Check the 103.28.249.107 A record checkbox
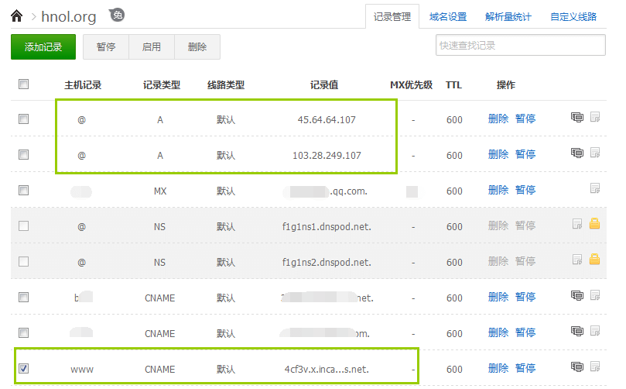The image size is (626, 389). pyautogui.click(x=23, y=154)
